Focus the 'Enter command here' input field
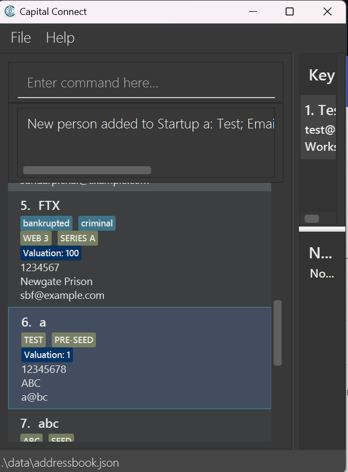The image size is (348, 472). (x=147, y=83)
